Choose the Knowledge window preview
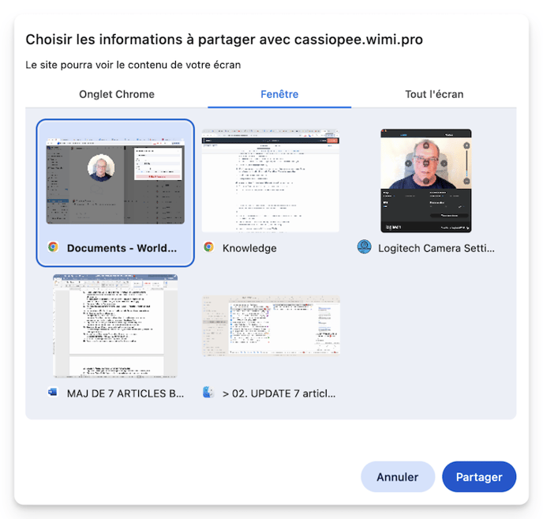543x519 pixels. coord(271,181)
